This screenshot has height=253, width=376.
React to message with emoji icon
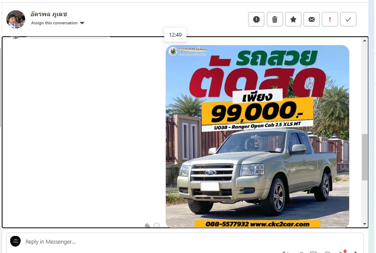click(x=156, y=225)
